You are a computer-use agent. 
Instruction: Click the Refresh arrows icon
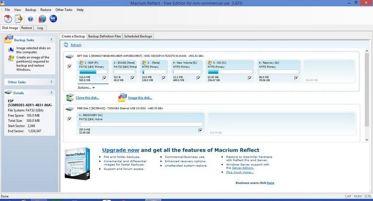(66, 45)
